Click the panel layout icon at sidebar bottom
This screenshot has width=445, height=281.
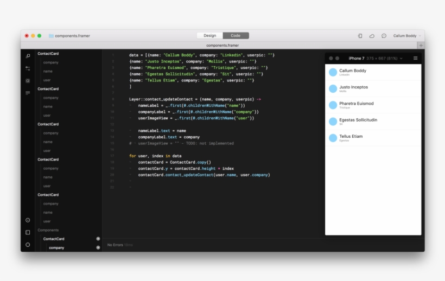tap(28, 232)
